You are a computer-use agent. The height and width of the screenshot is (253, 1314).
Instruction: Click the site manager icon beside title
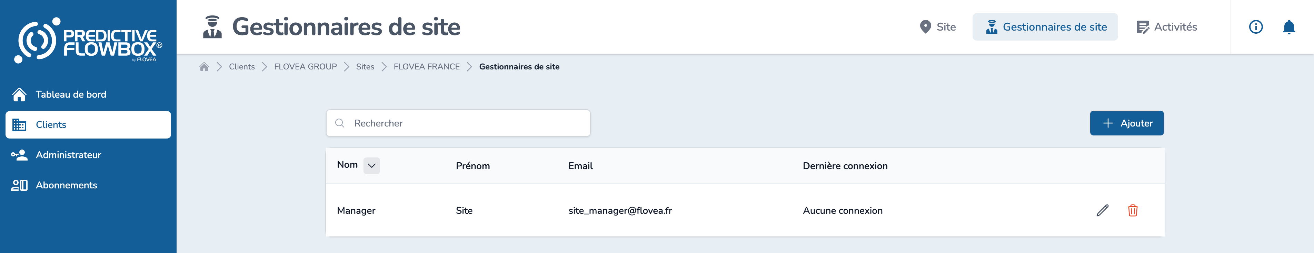[x=212, y=27]
